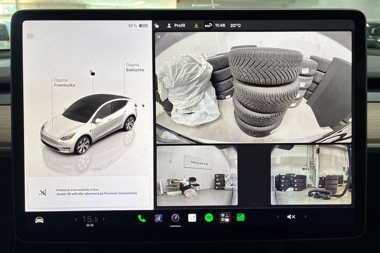Screen dimensions: 380x253
Task: Expand the chevron between side cameras
Action: [x=254, y=203]
